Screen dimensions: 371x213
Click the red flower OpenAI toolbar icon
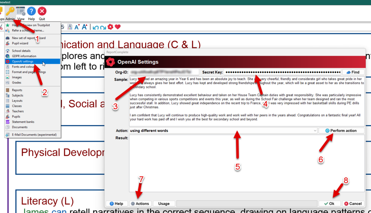tap(110, 27)
